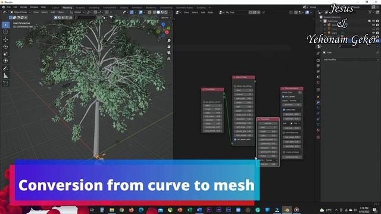Expand the Light item in outliner
This screenshot has width=381, height=214.
pyautogui.click(x=325, y=33)
